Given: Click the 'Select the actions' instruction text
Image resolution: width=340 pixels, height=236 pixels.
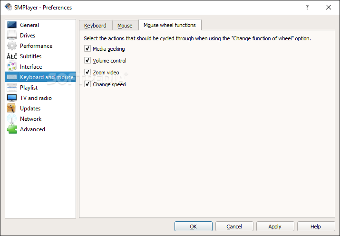Looking at the screenshot, I should (197, 38).
